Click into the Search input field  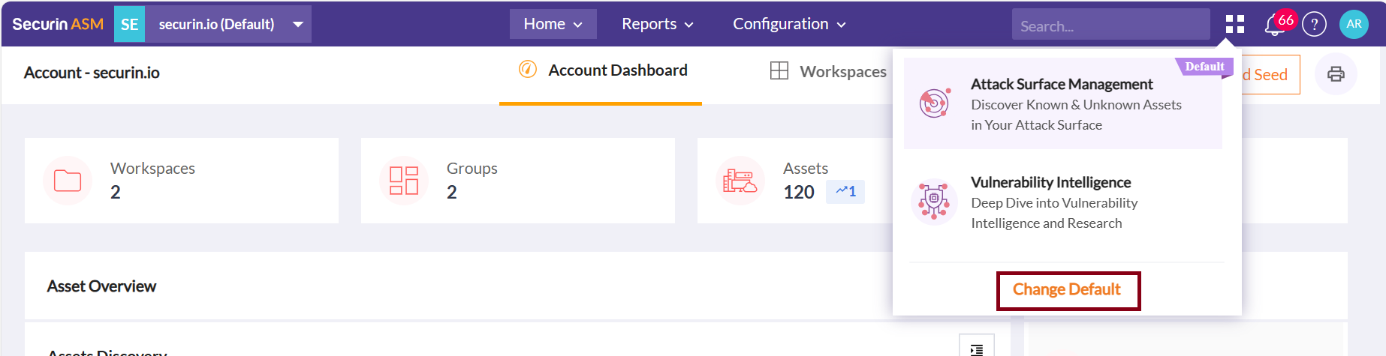click(x=1110, y=25)
